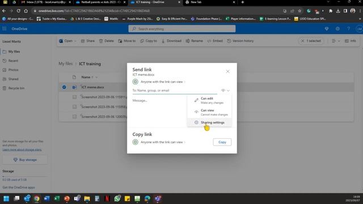Click Delete in the command bar
This screenshot has width=363, height=204.
point(106,41)
